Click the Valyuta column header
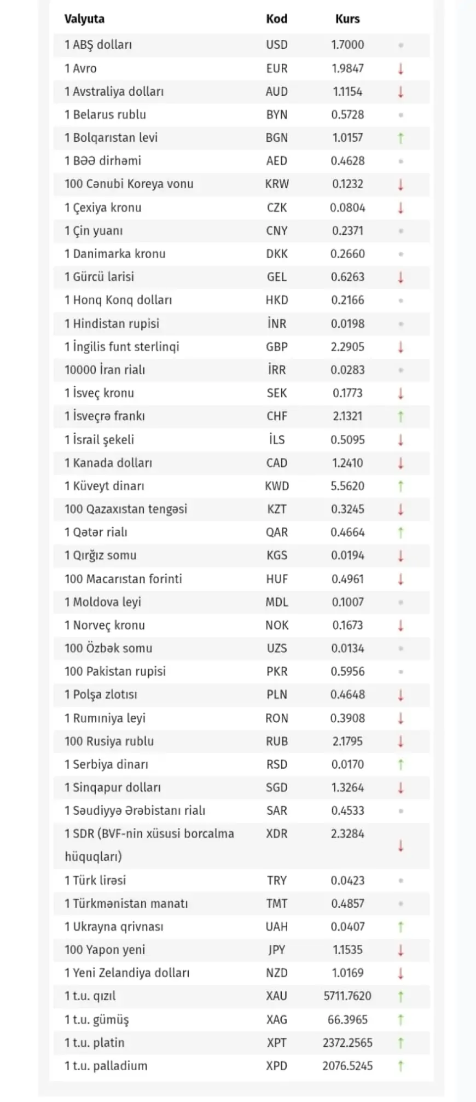This screenshot has width=476, height=1102. (84, 19)
